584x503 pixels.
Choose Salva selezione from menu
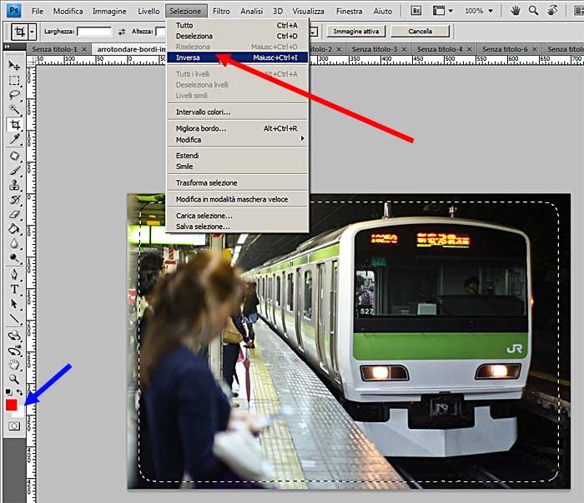point(237,227)
